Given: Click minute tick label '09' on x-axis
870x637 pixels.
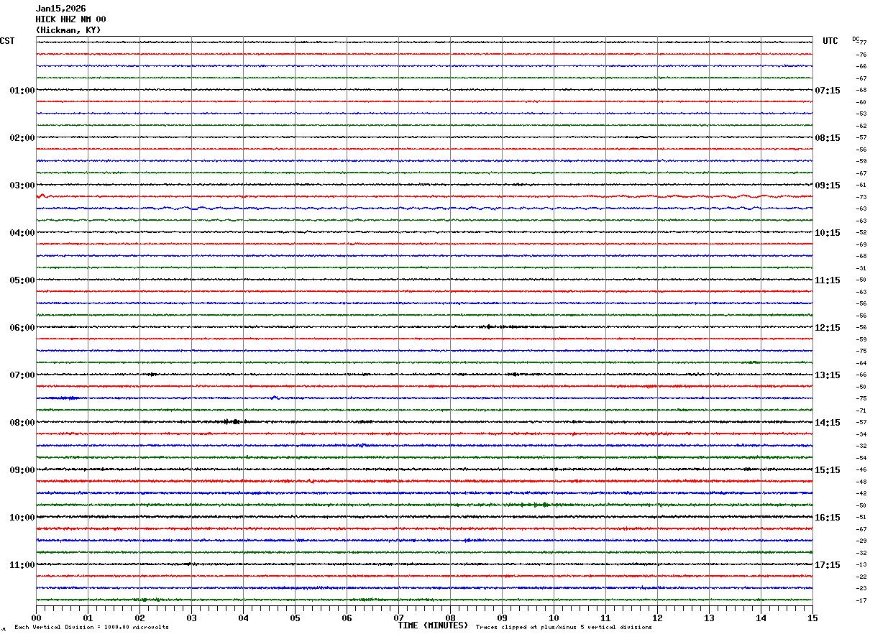Looking at the screenshot, I should [502, 618].
